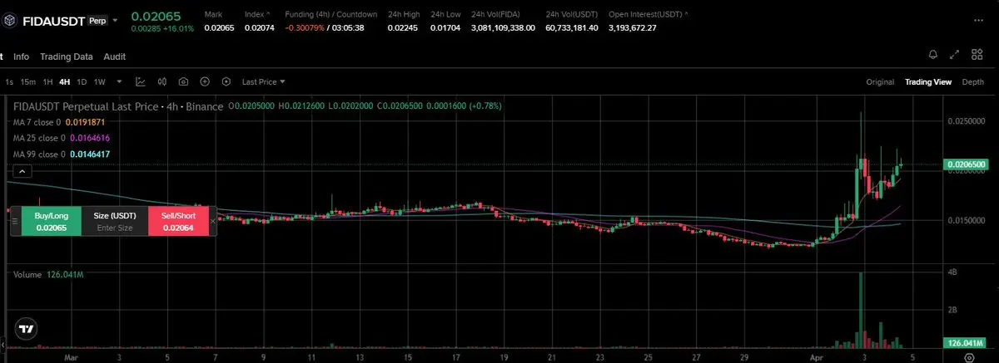The image size is (999, 363).
Task: Click the volume axis label 126.041M
Action: tap(965, 343)
